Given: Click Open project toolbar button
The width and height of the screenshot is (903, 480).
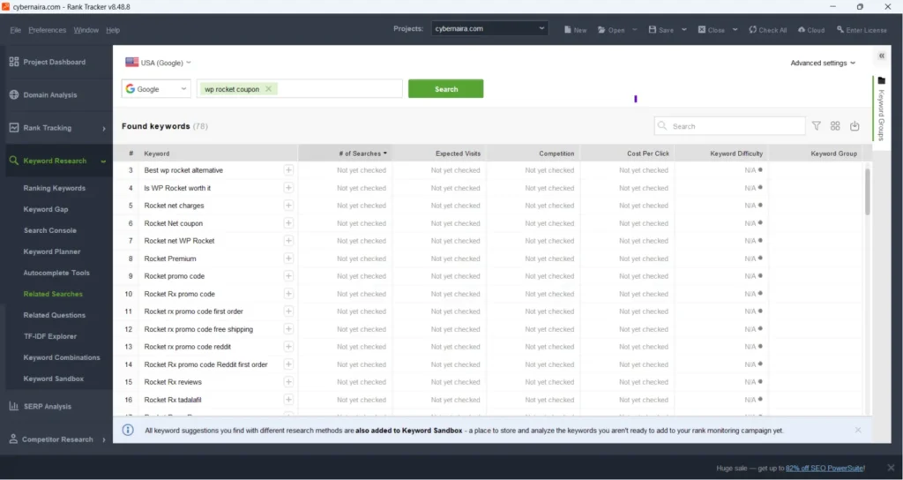Looking at the screenshot, I should [611, 30].
